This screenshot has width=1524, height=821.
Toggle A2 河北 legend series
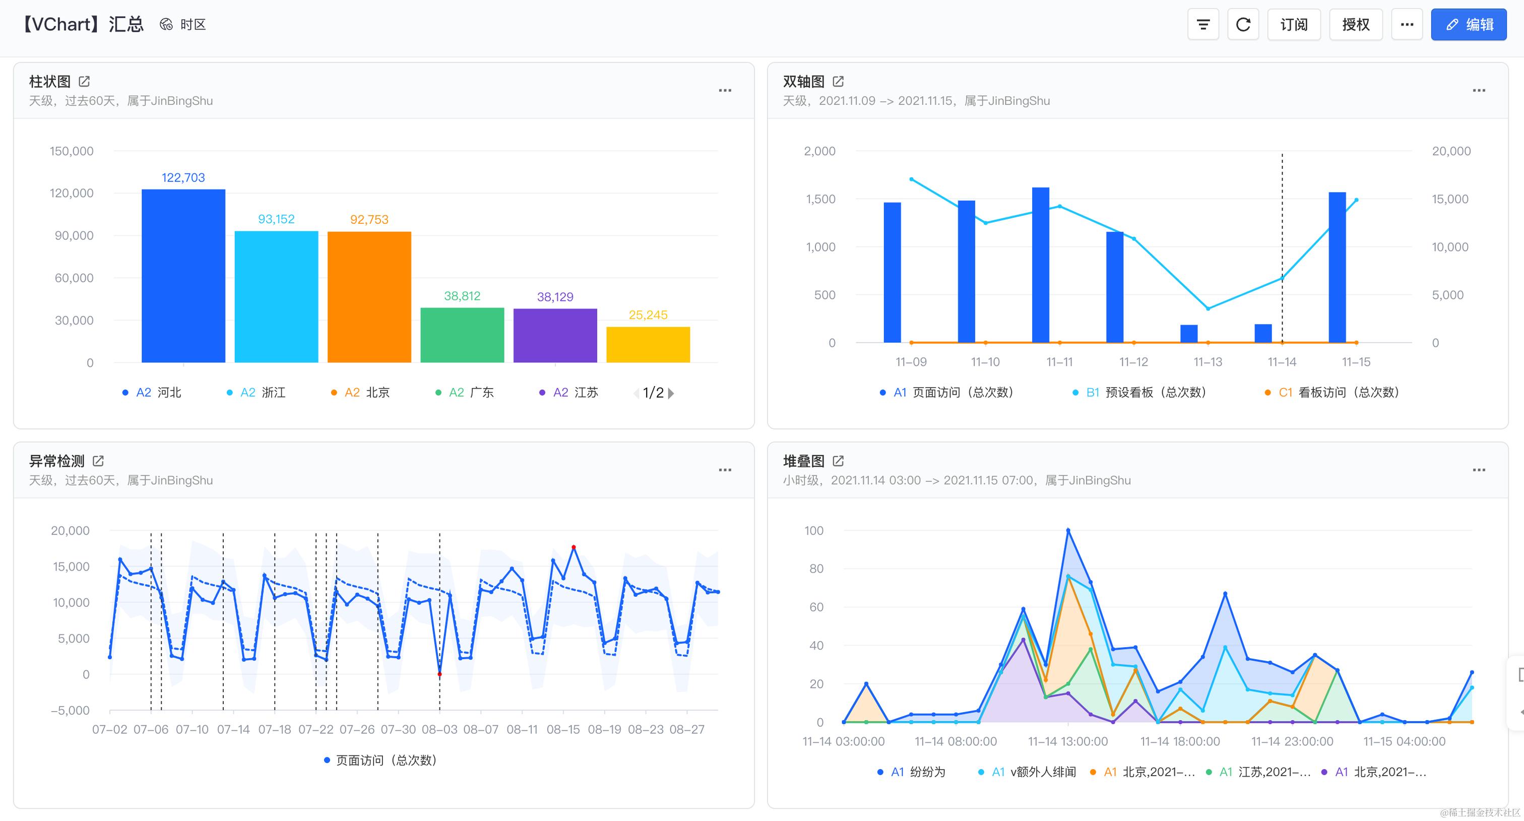pos(152,393)
